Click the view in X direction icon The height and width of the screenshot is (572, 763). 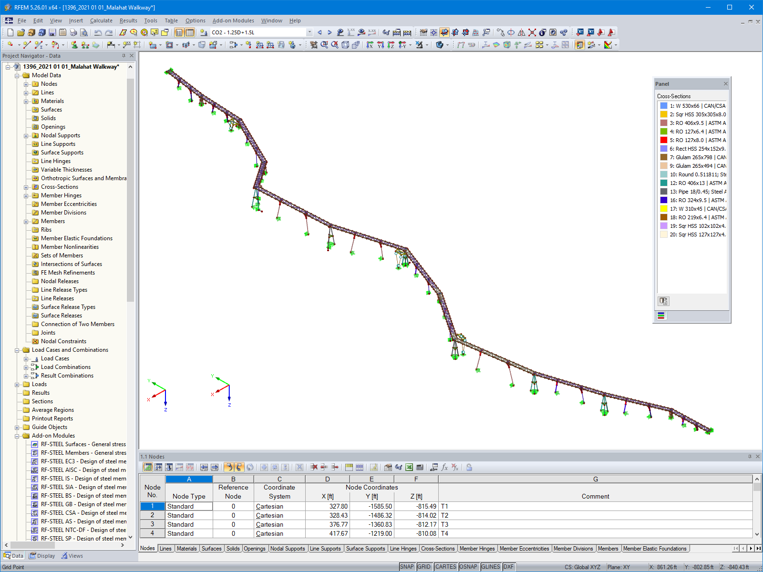370,45
